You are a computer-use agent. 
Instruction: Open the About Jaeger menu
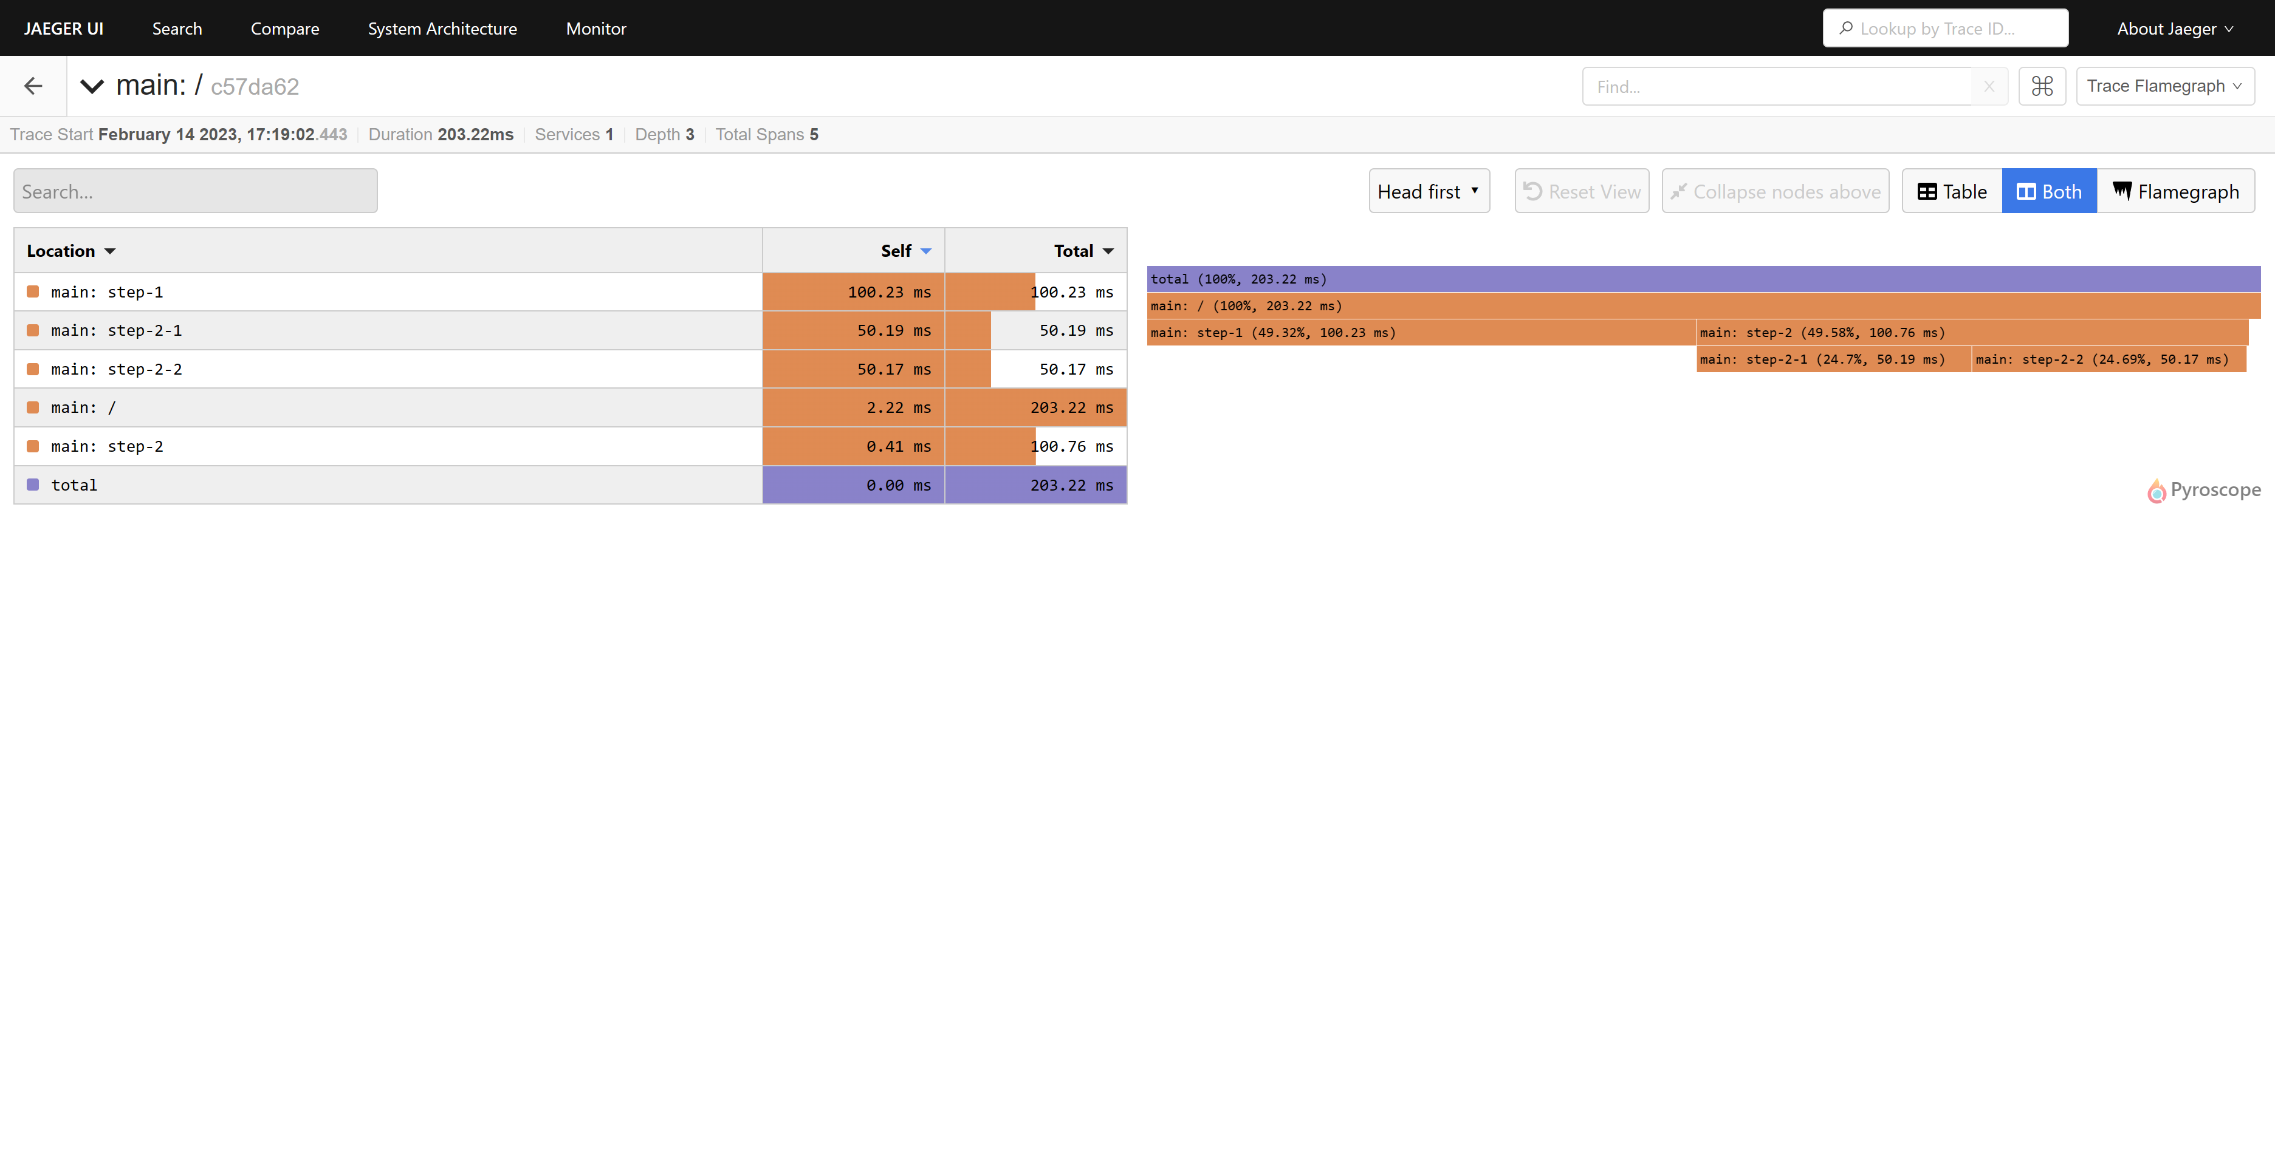coord(2175,29)
